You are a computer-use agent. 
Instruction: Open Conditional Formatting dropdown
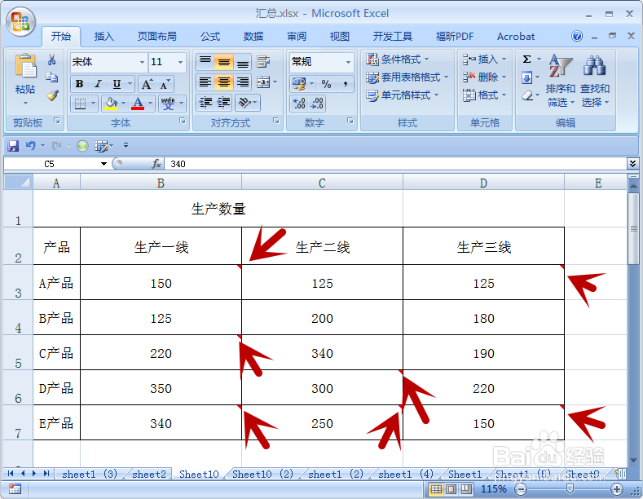coord(397,59)
